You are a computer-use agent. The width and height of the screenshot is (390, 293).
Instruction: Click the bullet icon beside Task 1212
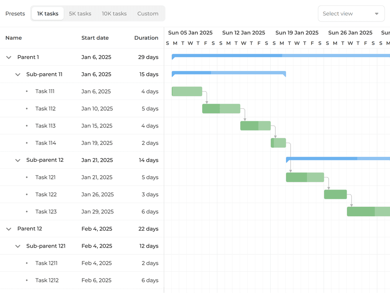pos(27,280)
